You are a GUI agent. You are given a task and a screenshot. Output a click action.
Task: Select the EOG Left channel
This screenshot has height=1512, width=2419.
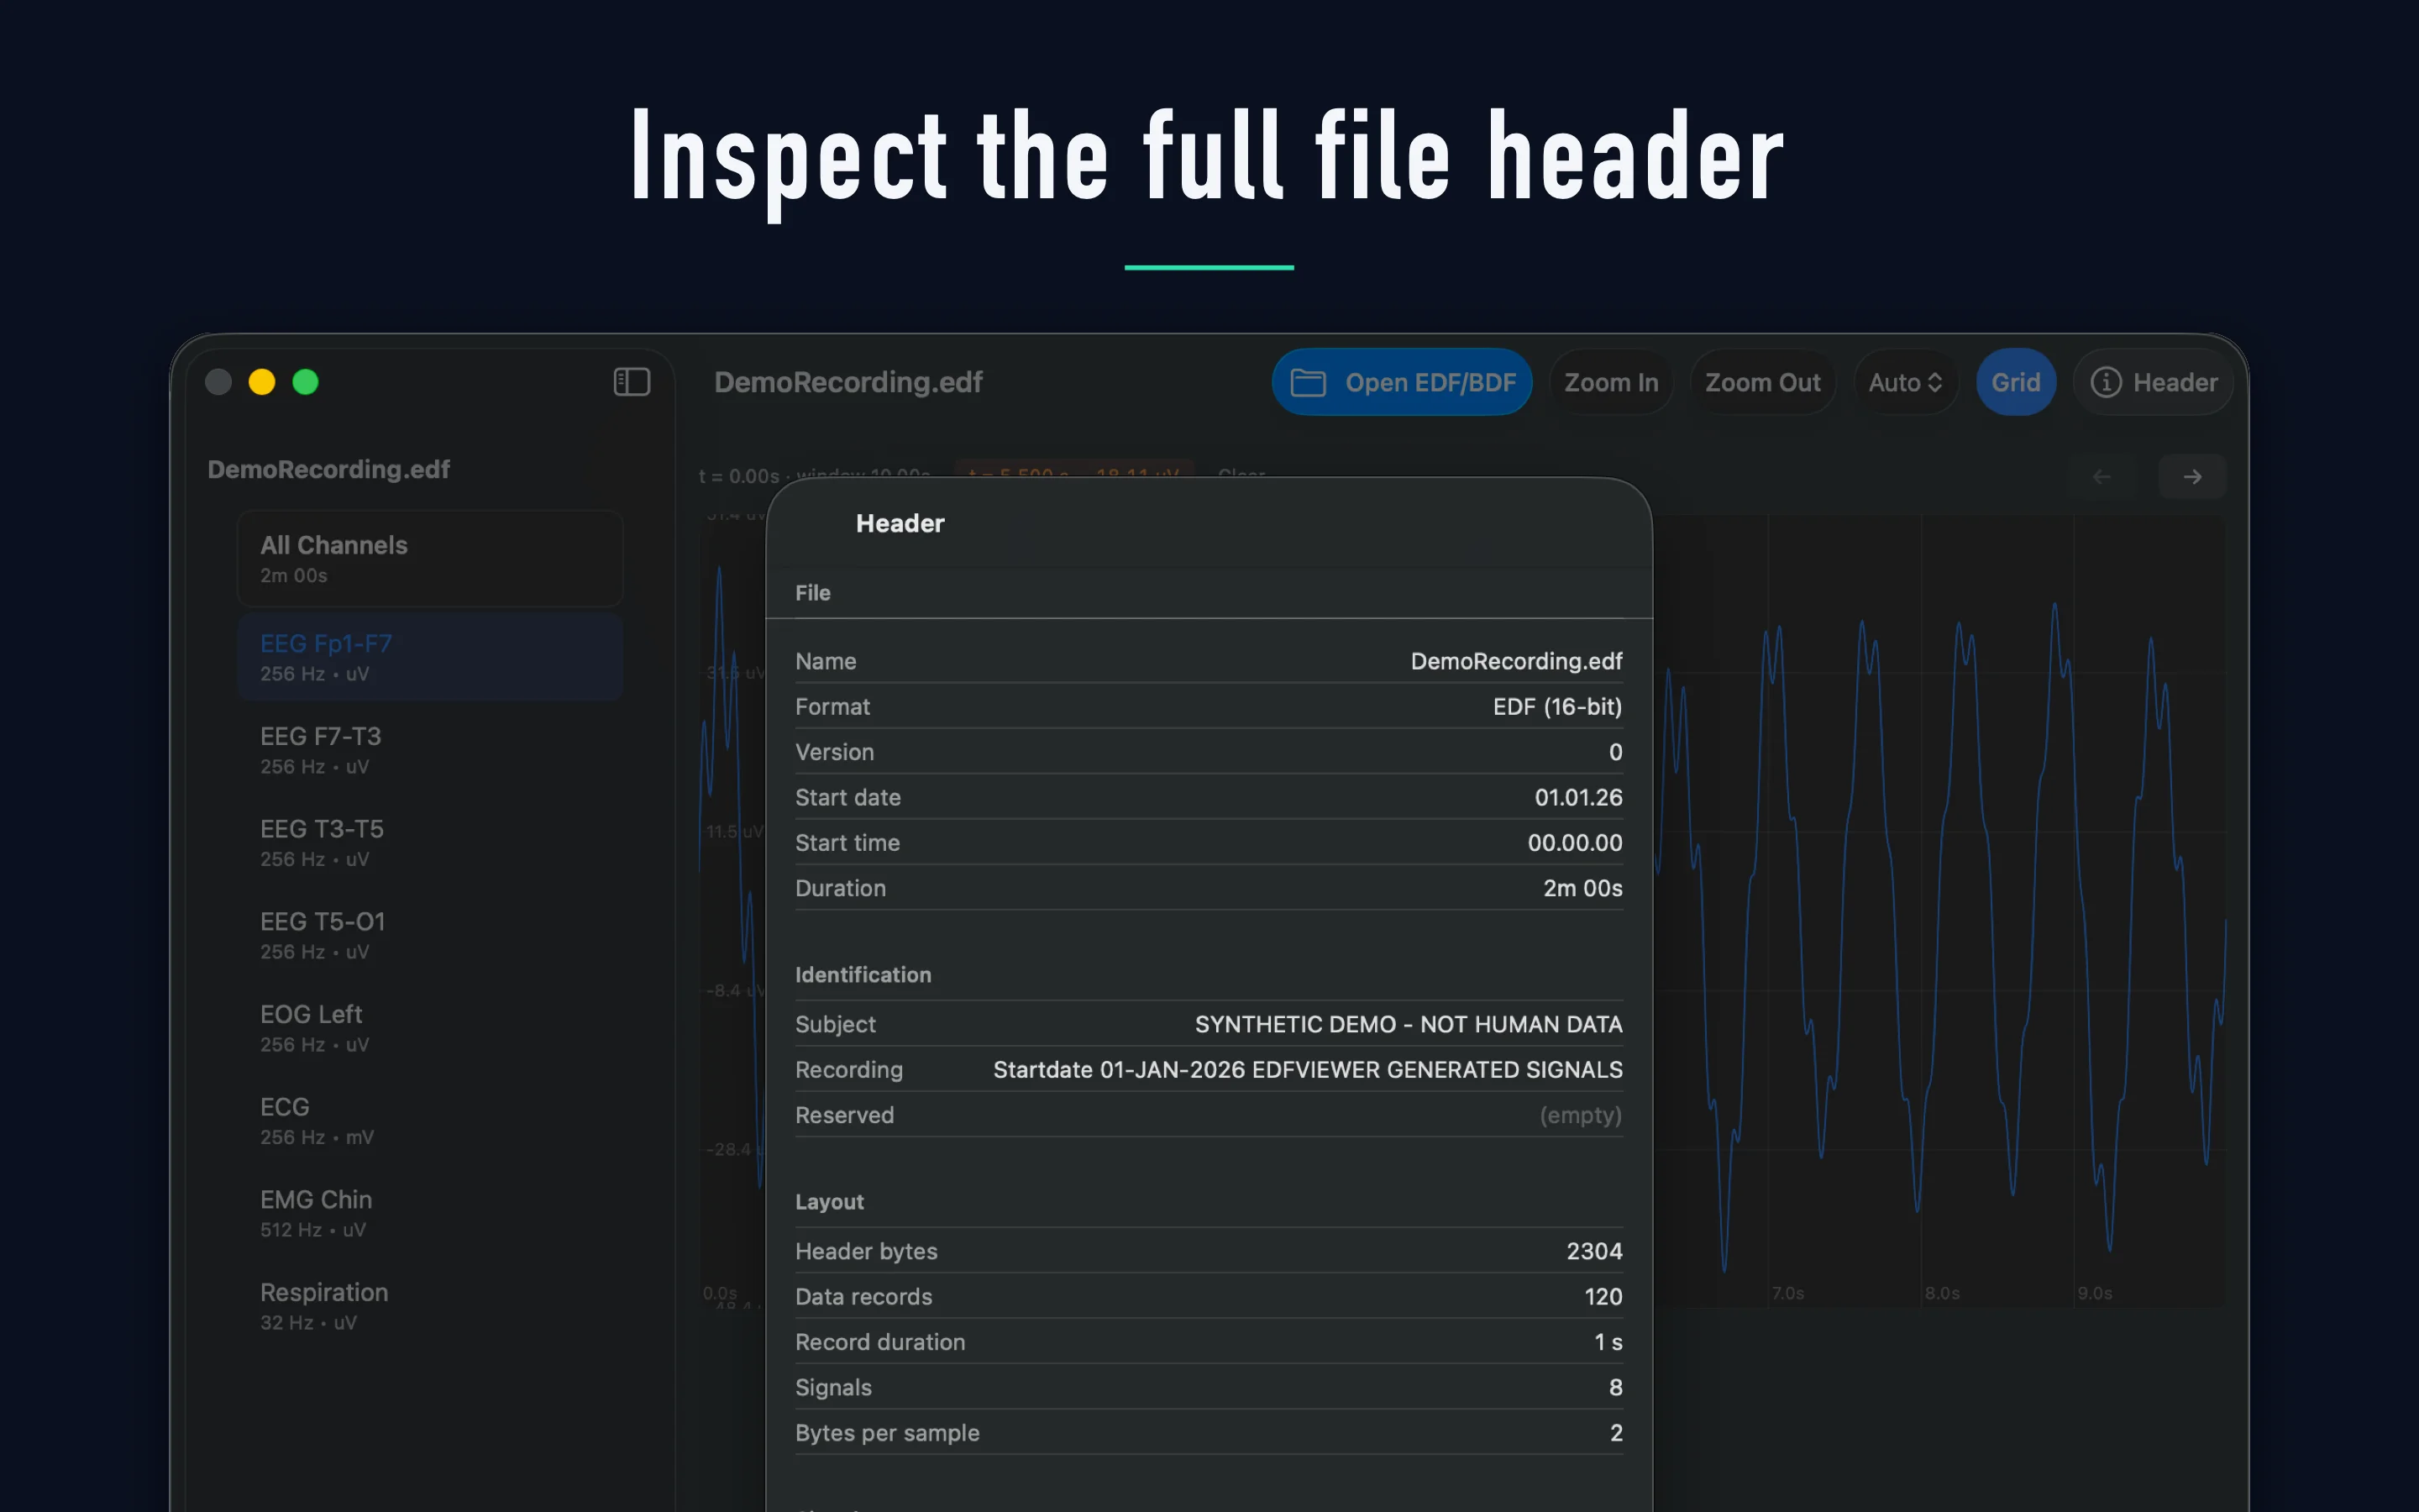coord(430,1028)
